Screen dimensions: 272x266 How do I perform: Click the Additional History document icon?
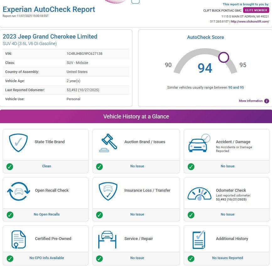pyautogui.click(x=198, y=239)
